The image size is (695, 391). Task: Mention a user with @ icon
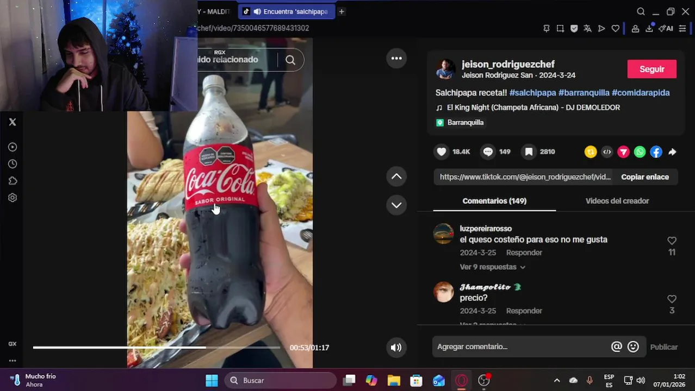pos(617,346)
